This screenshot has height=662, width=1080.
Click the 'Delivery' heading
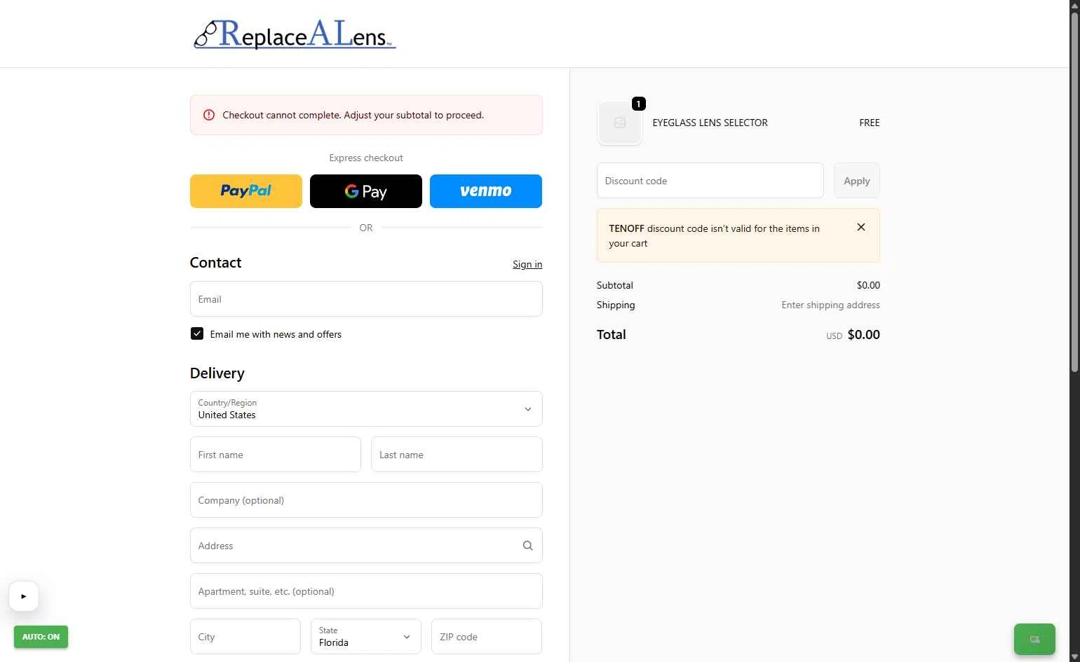(x=217, y=373)
